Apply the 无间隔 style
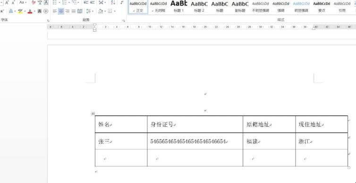This screenshot has height=183, width=356. pyautogui.click(x=159, y=7)
